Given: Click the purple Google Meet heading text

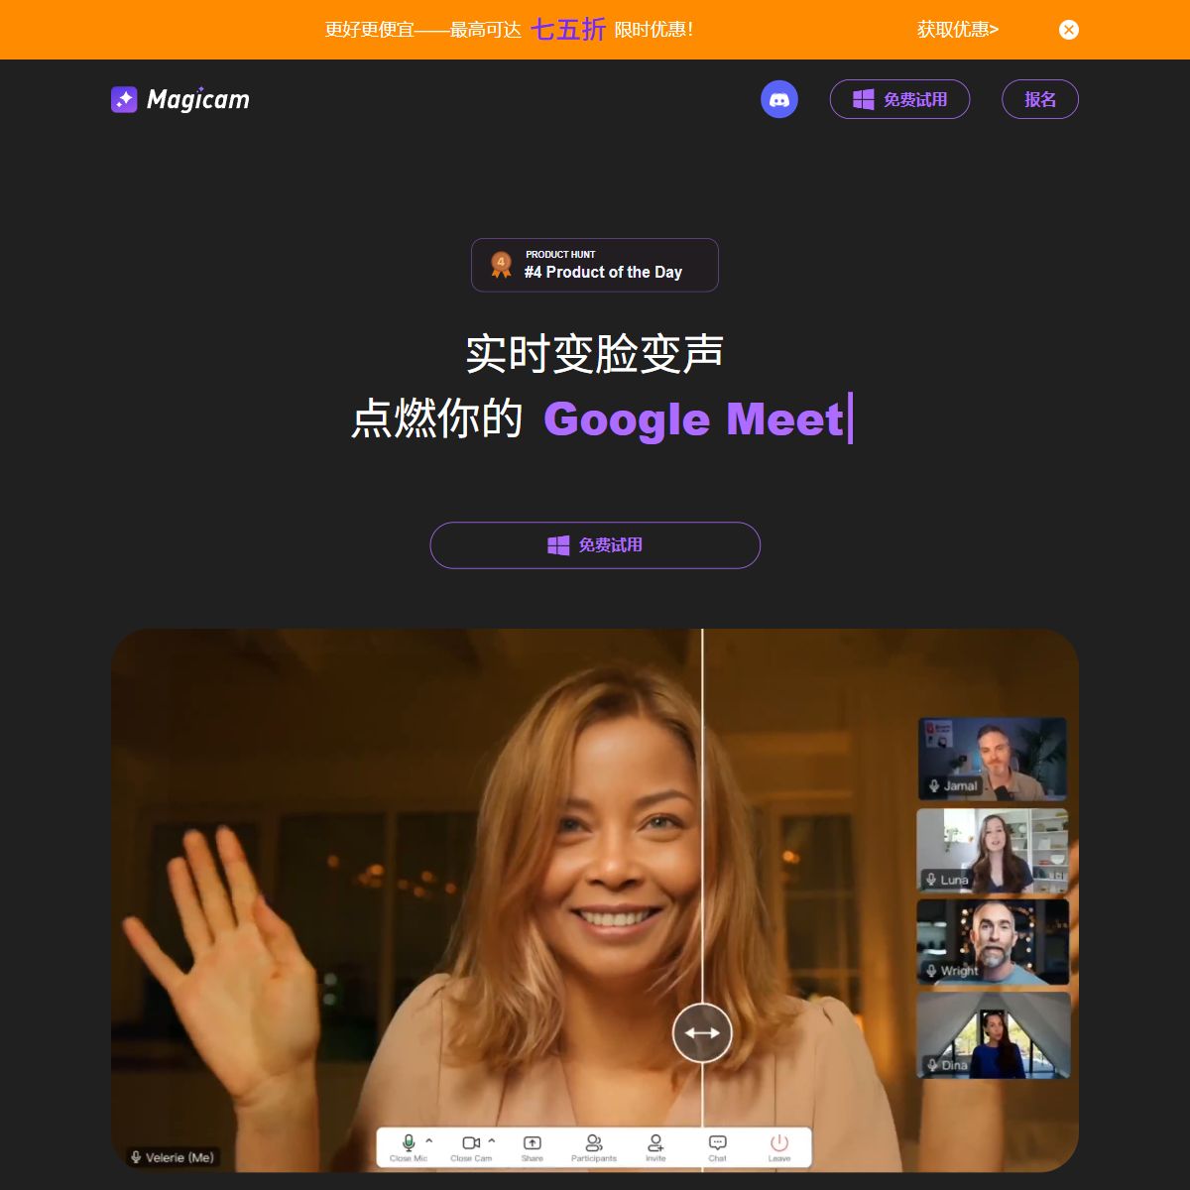Looking at the screenshot, I should click(x=693, y=418).
